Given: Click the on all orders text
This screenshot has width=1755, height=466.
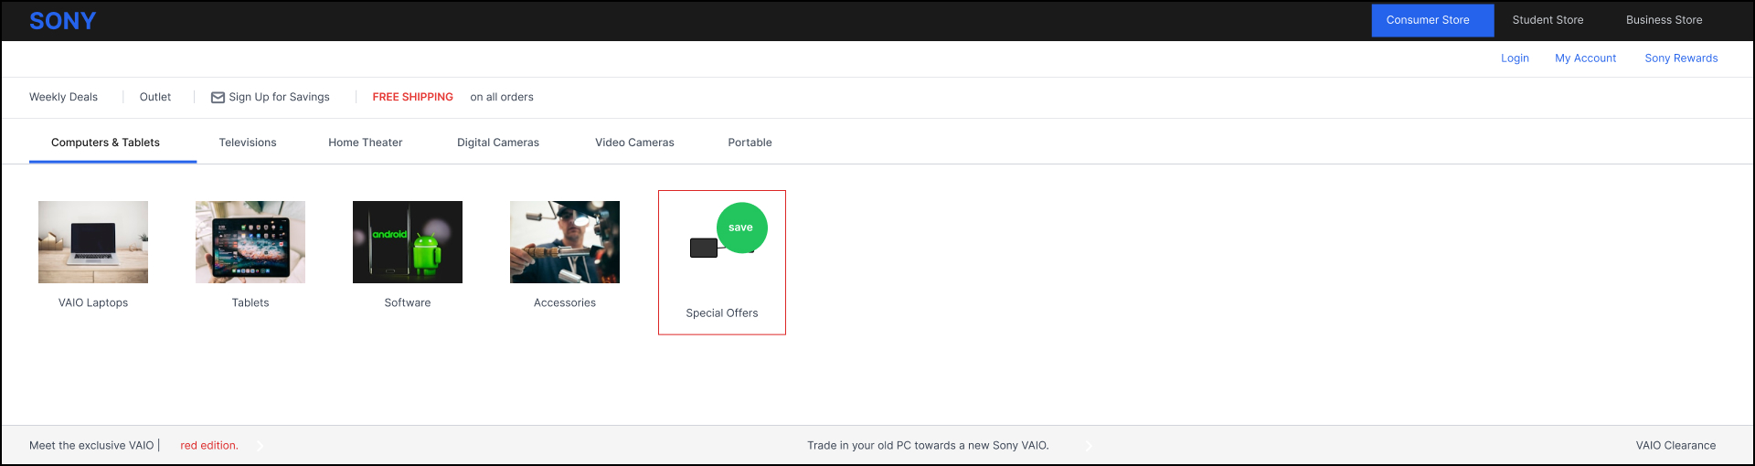Looking at the screenshot, I should point(502,97).
